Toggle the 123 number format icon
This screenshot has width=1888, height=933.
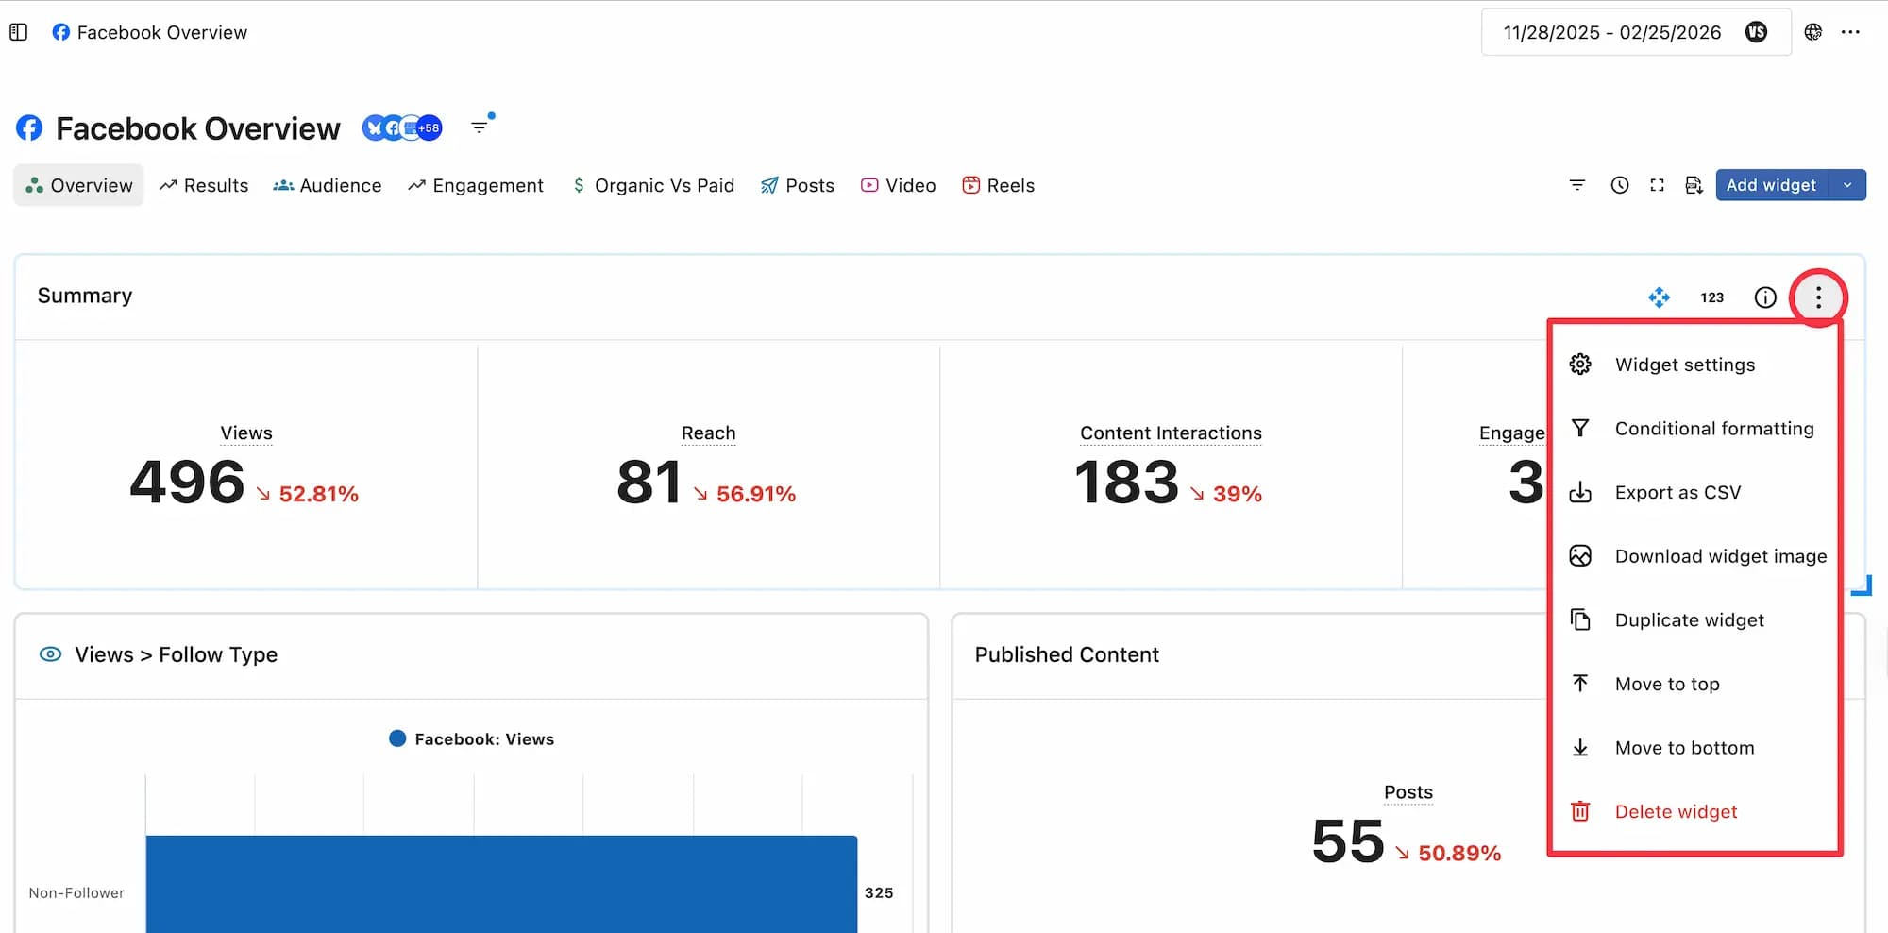click(x=1711, y=297)
